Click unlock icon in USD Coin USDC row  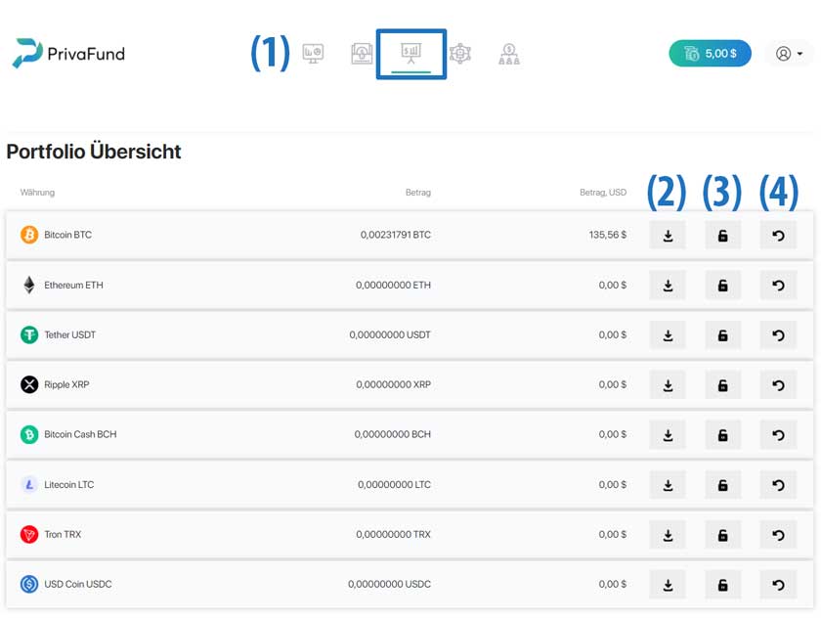[x=722, y=585]
